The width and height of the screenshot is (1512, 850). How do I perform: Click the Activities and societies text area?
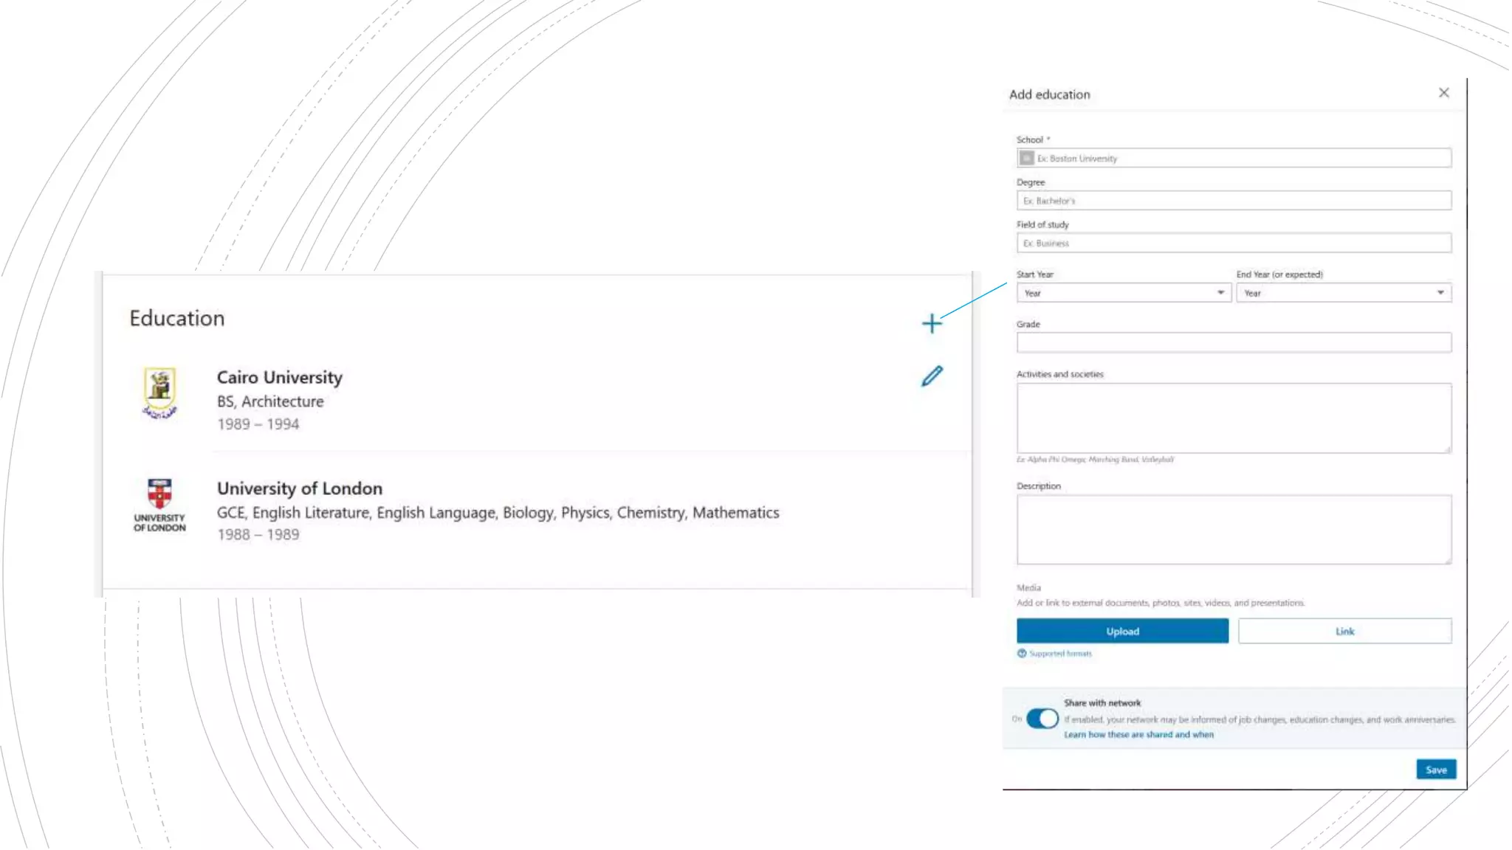pos(1234,418)
